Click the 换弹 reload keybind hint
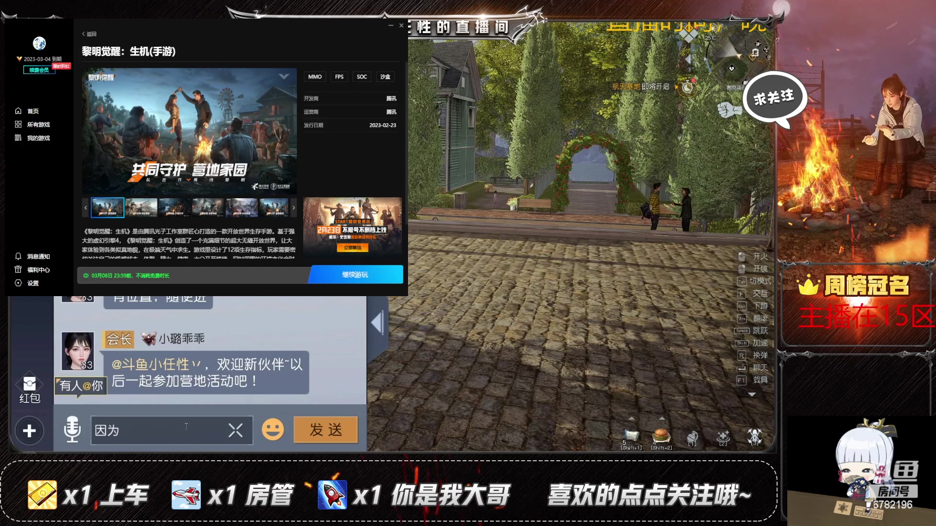936x526 pixels. tap(753, 355)
